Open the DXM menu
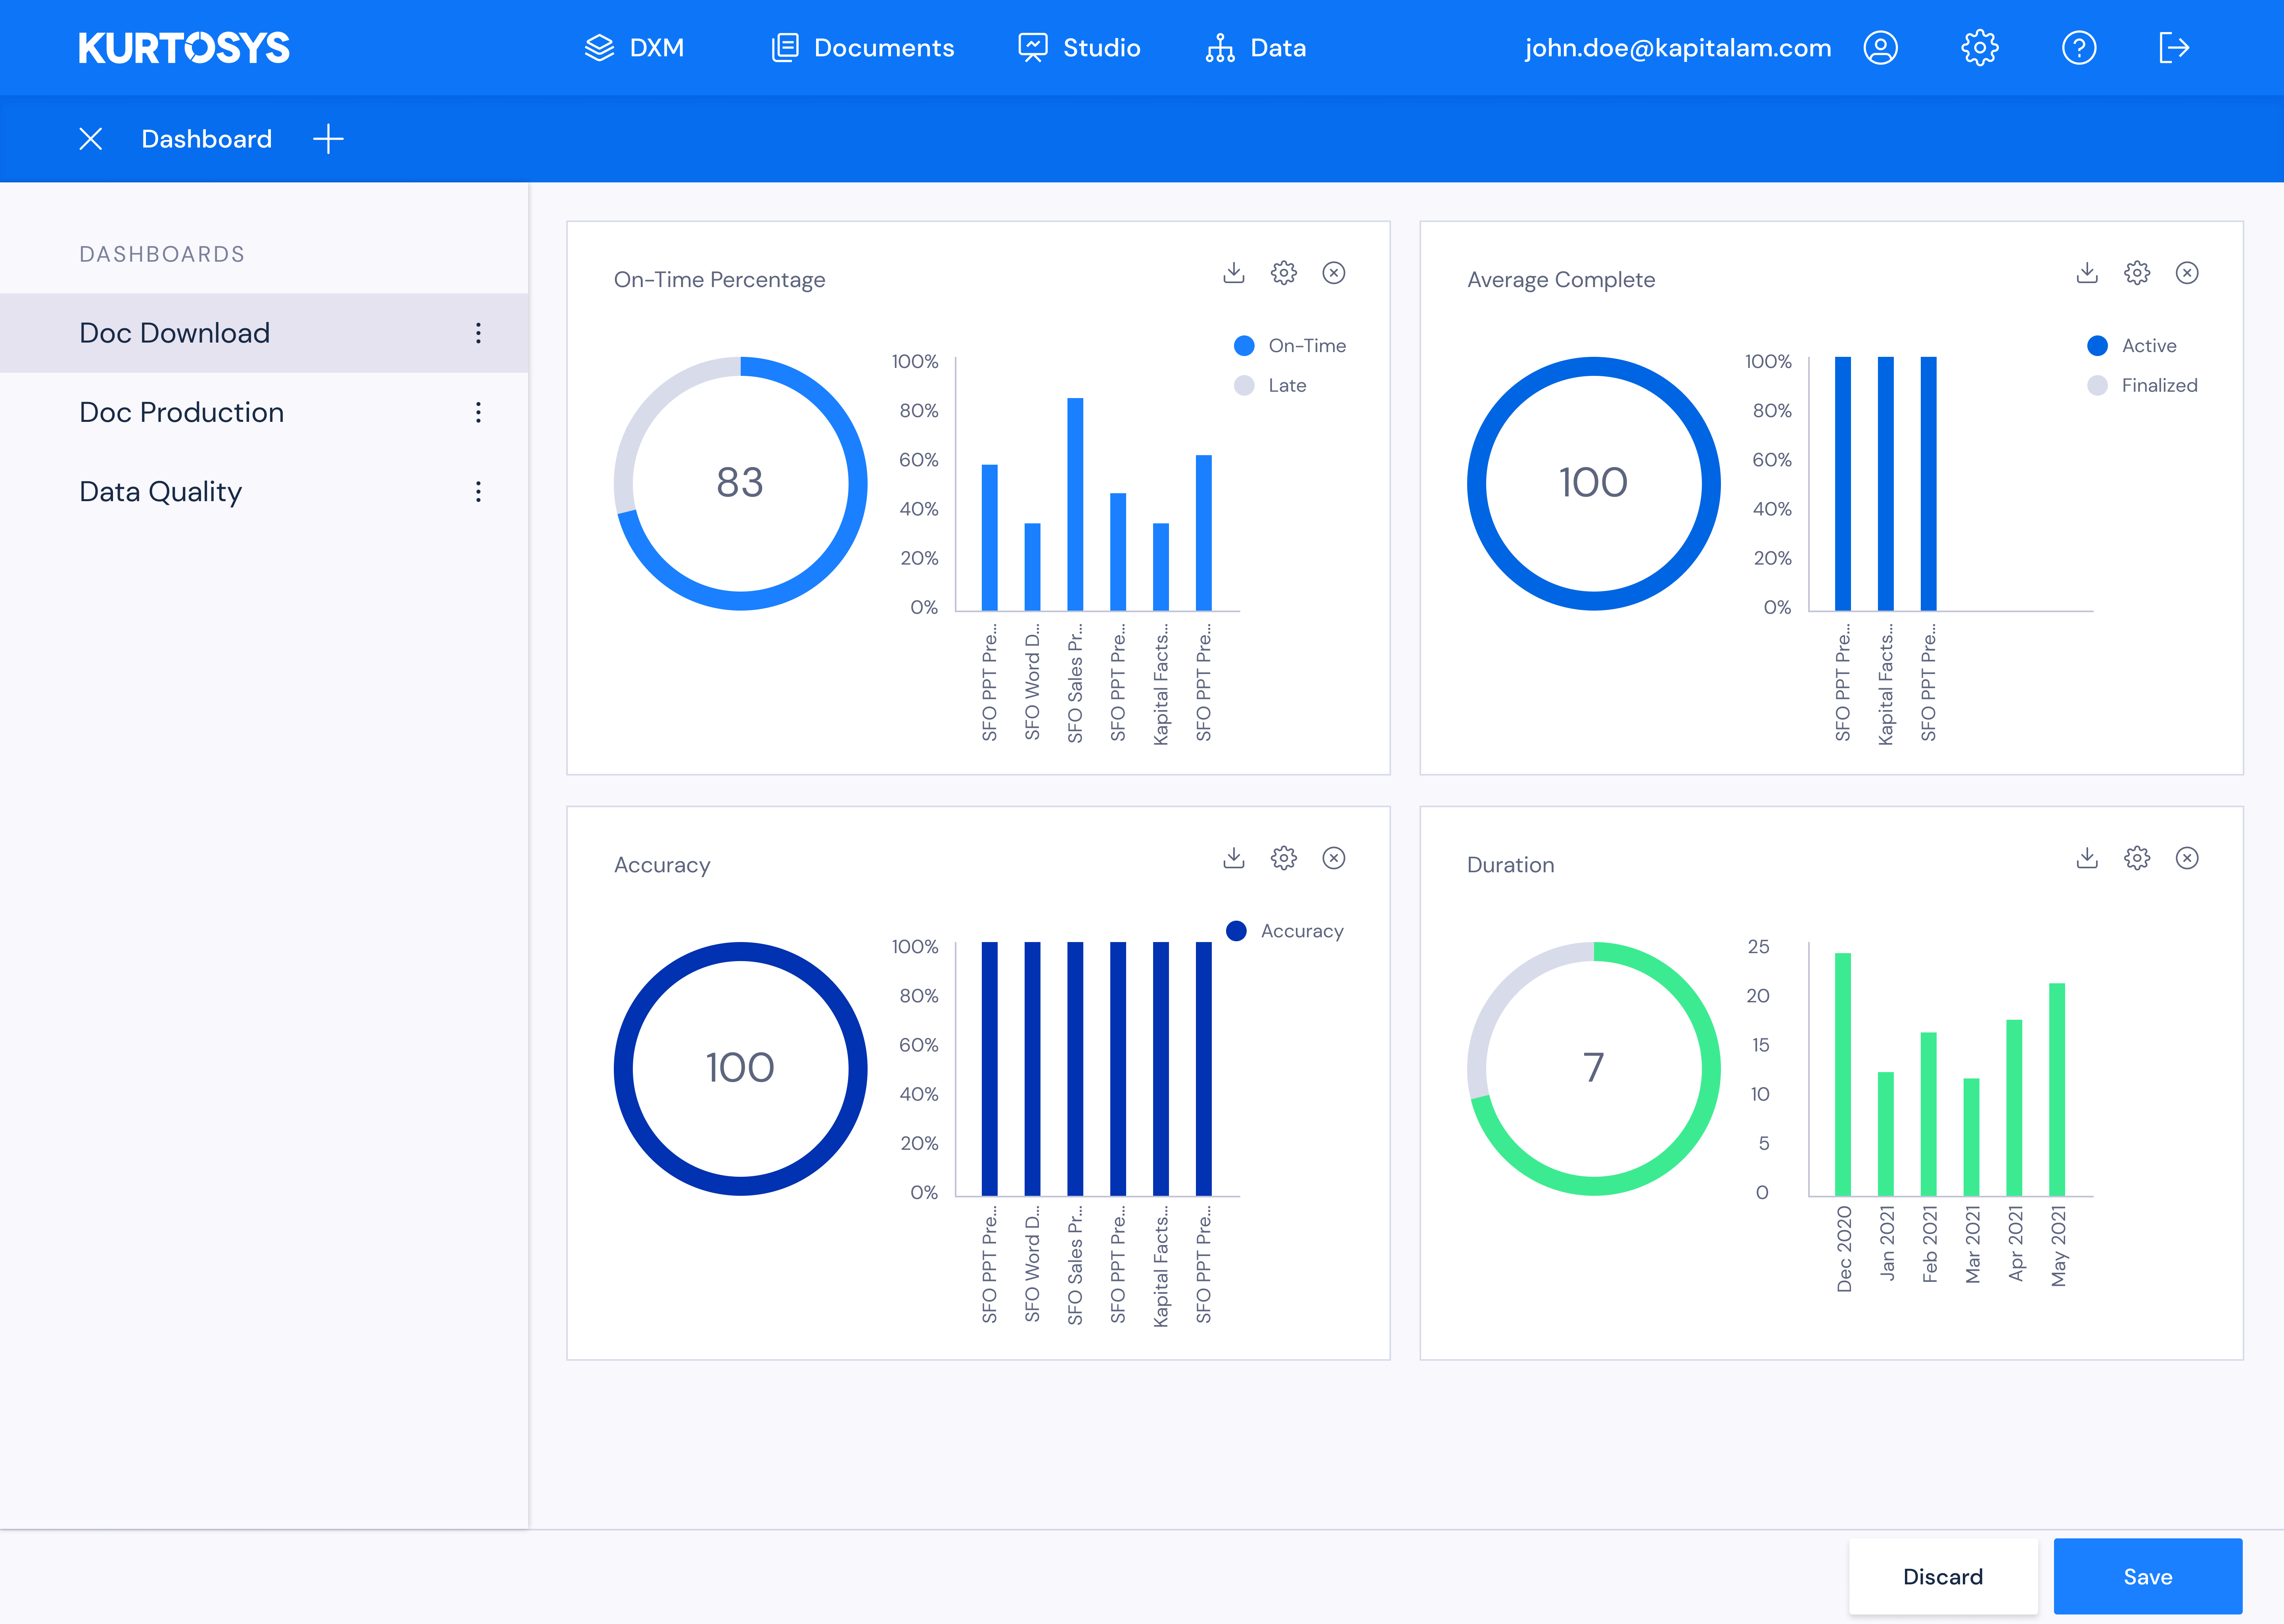 (x=634, y=48)
